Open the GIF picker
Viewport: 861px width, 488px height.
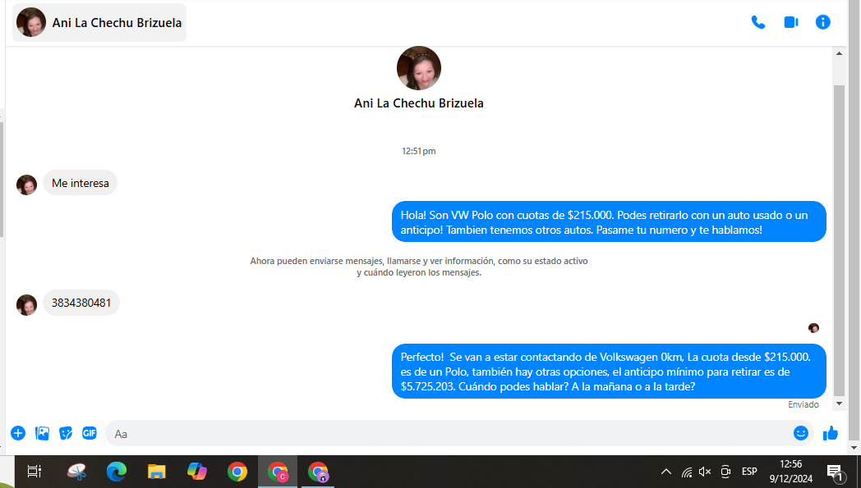(89, 433)
